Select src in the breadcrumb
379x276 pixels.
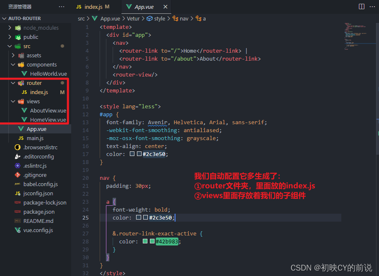point(81,18)
